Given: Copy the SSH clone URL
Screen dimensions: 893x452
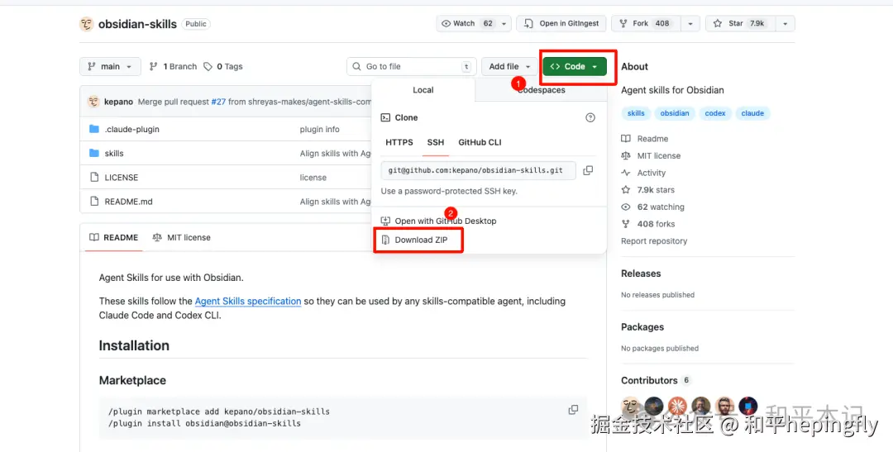Looking at the screenshot, I should click(x=588, y=170).
